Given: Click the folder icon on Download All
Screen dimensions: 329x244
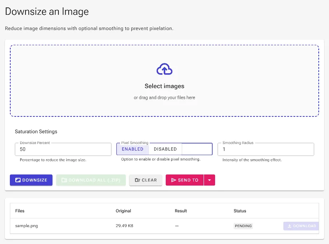Looking at the screenshot, I should [64, 180].
